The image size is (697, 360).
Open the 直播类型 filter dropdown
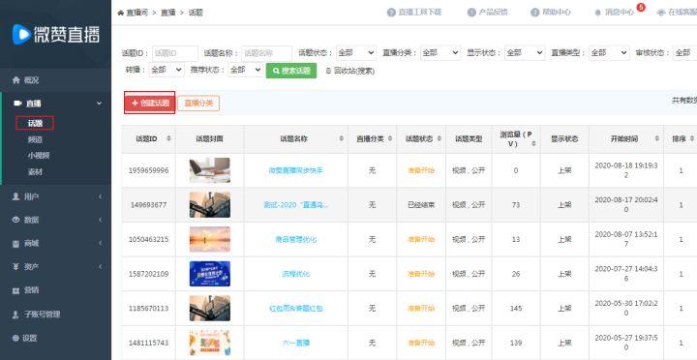(609, 53)
